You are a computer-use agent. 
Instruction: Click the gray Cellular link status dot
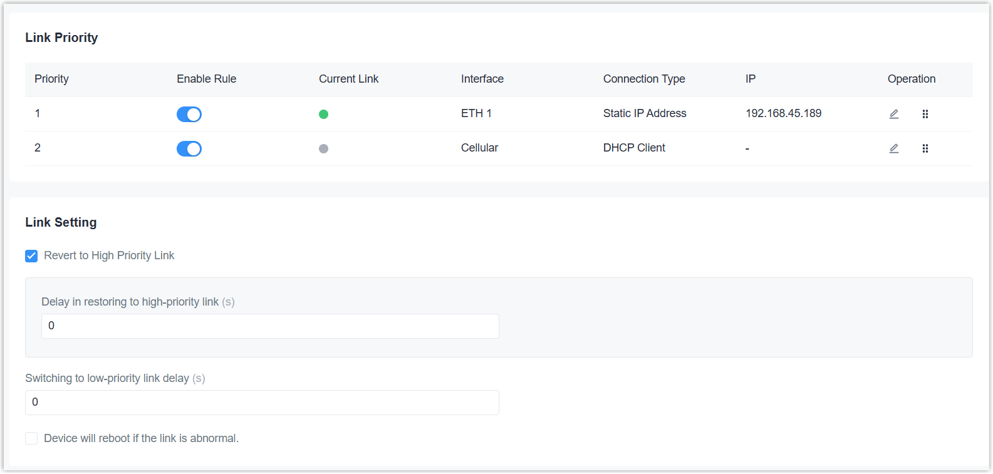click(323, 148)
